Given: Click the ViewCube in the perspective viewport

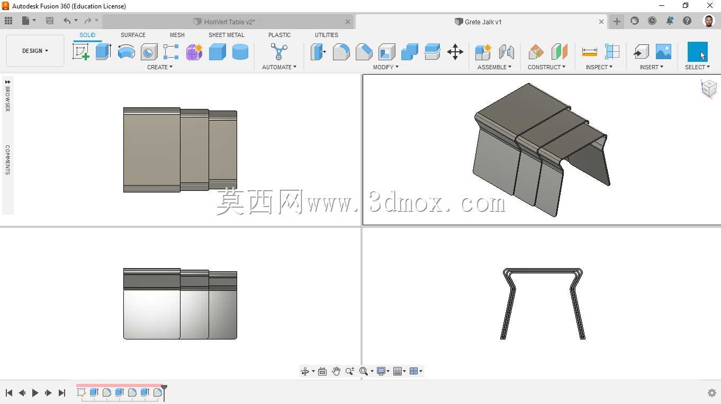Looking at the screenshot, I should [709, 88].
